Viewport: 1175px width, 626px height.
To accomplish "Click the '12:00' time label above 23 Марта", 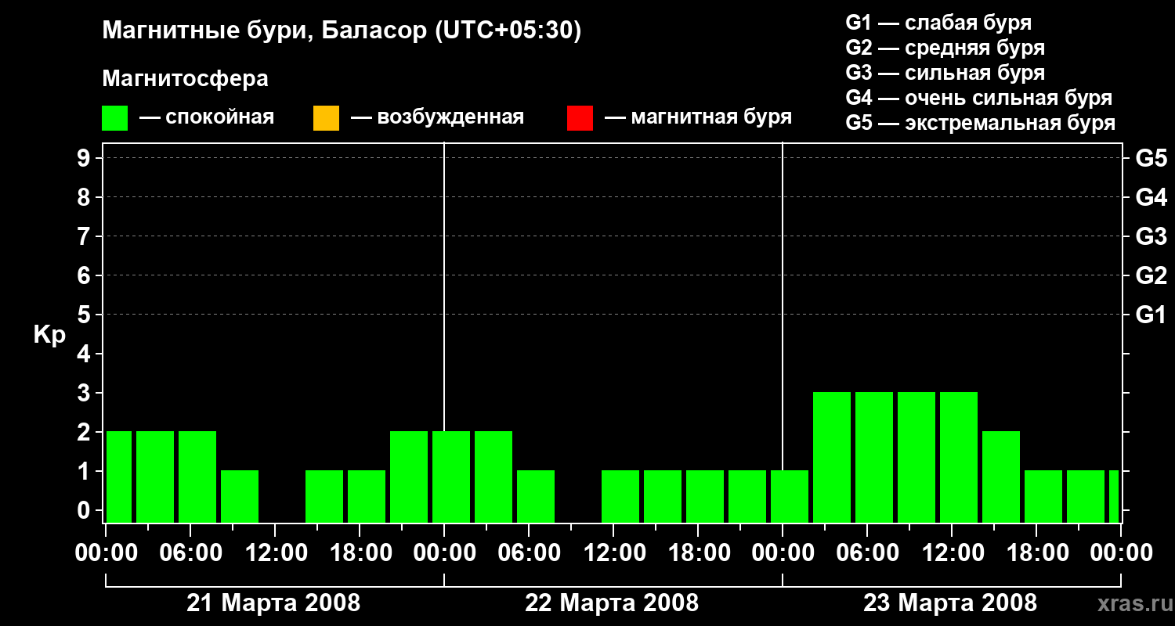I will pyautogui.click(x=952, y=553).
